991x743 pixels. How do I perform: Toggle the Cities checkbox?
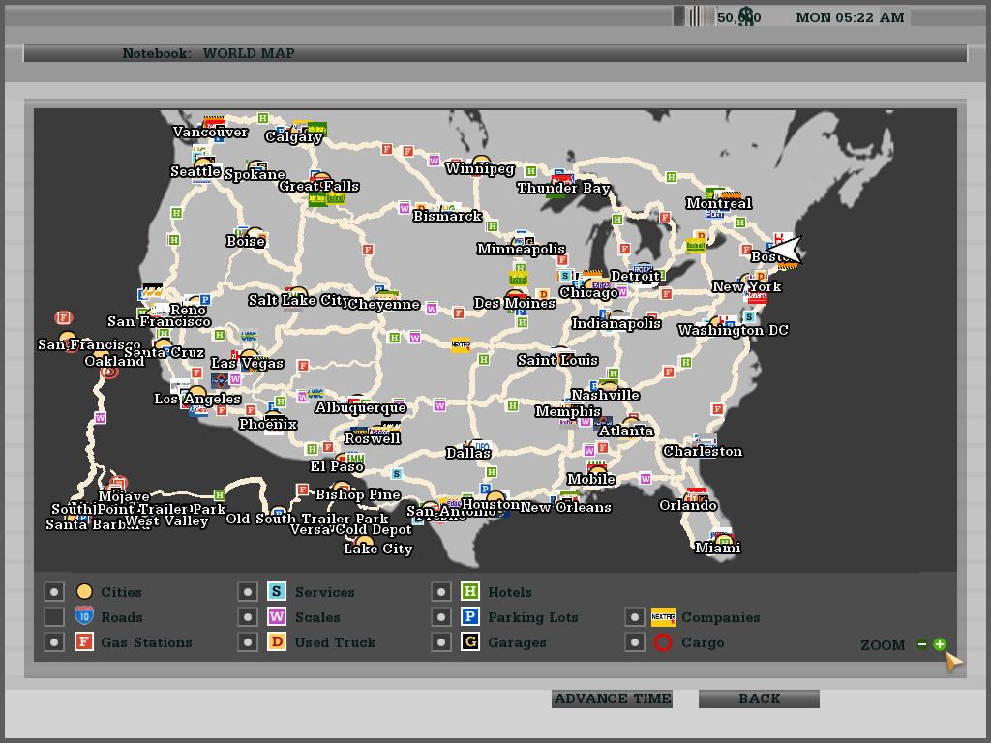pos(55,591)
